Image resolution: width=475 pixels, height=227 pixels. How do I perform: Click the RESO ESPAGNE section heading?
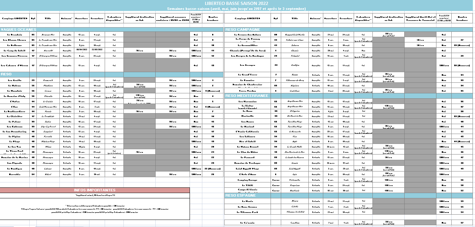(x=241, y=196)
